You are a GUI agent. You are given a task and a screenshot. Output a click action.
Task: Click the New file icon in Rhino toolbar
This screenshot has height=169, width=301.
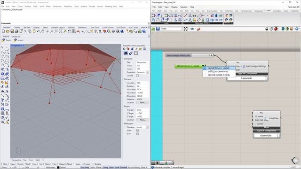(3, 31)
